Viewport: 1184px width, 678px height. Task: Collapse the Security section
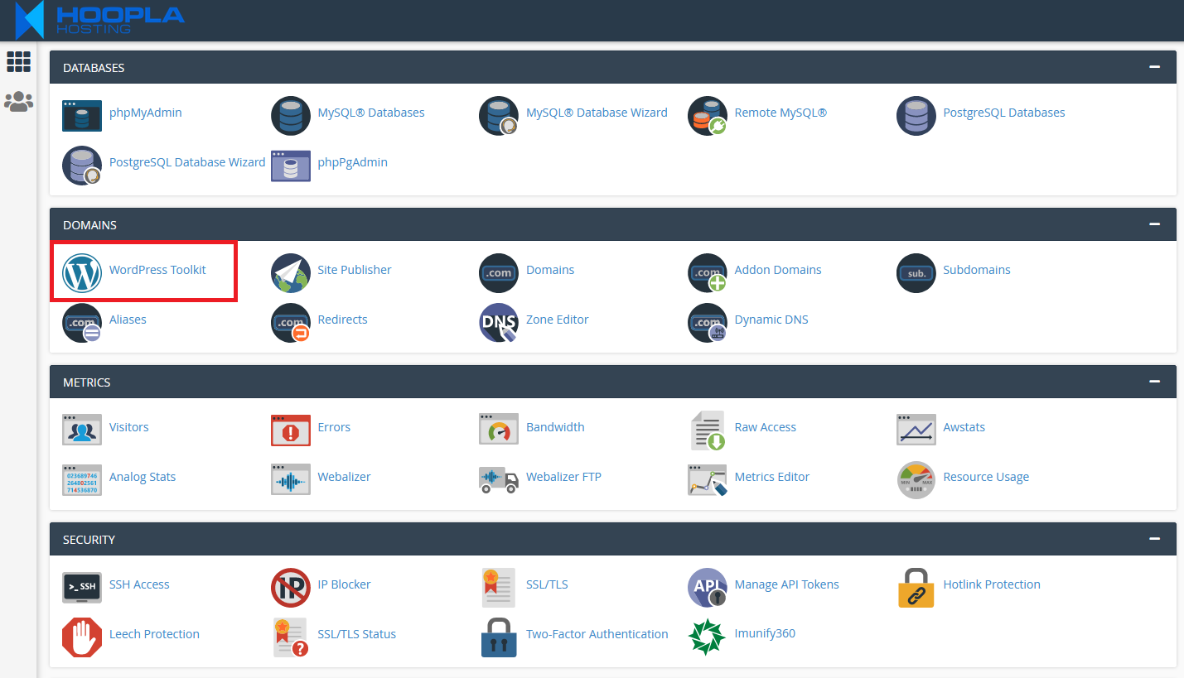click(x=1154, y=539)
